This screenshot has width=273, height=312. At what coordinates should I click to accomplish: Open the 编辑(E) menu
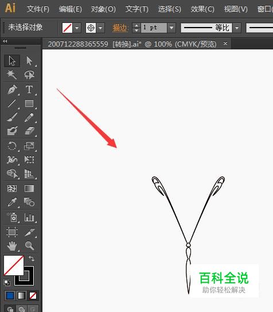click(71, 9)
